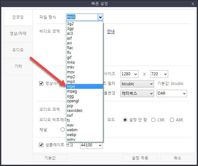Close the 빠른 설정 dialog
198x166 pixels.
[193, 4]
